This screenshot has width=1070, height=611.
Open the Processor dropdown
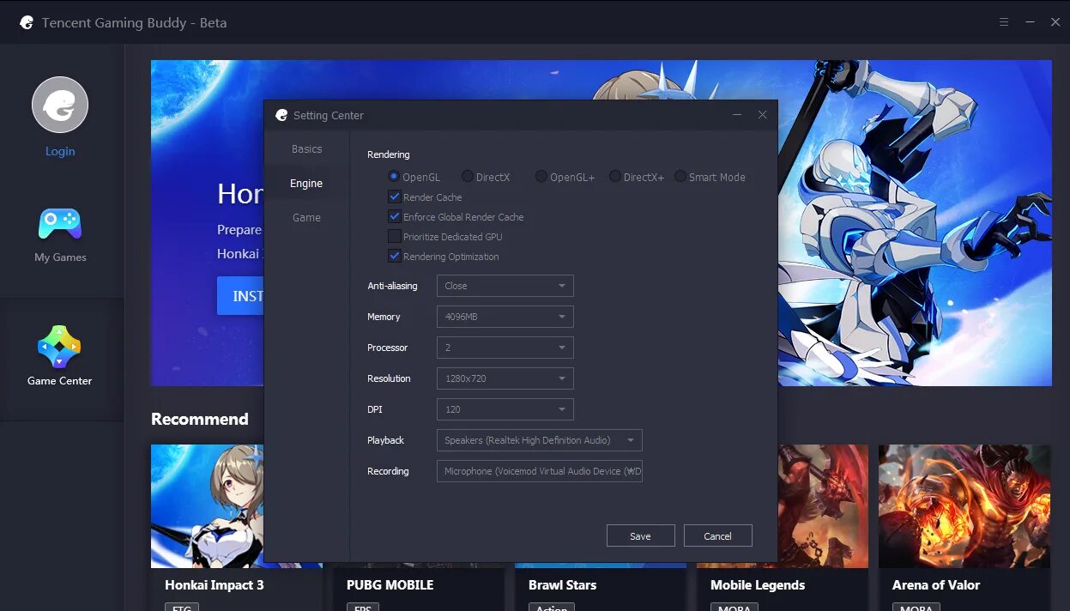[505, 348]
